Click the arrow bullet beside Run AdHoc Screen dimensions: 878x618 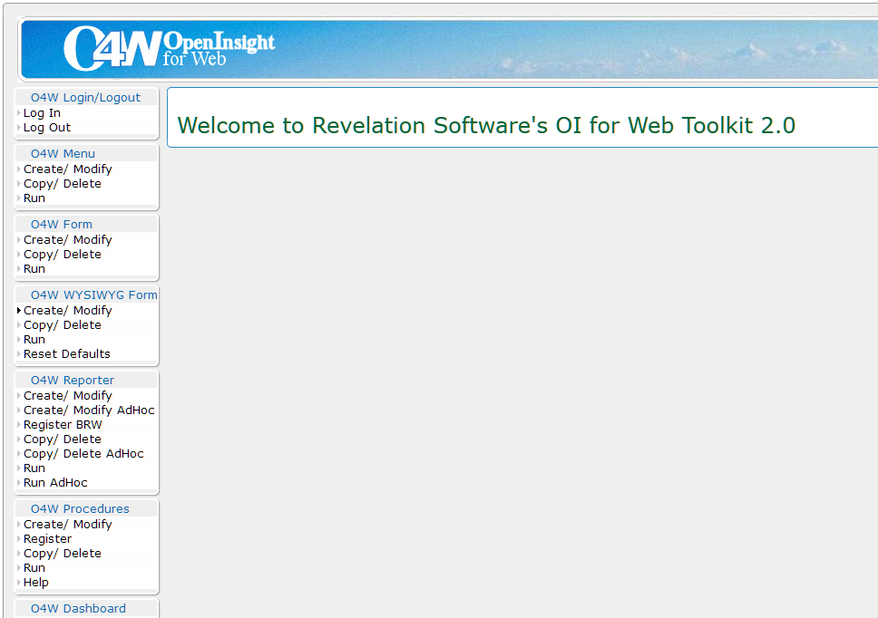(19, 483)
